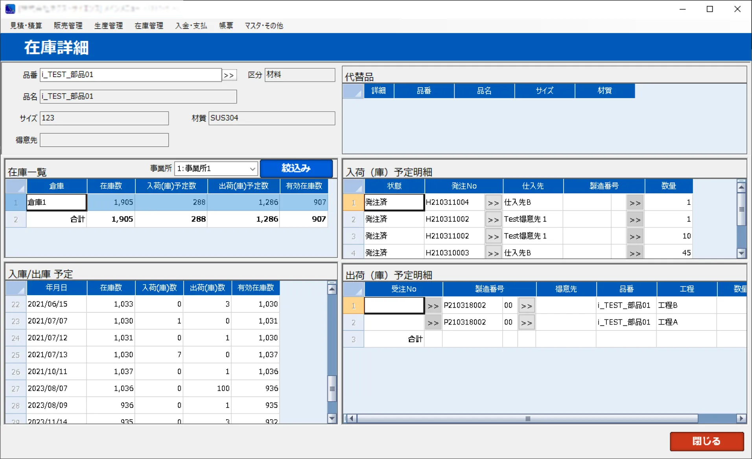Click left arrow of 出荷予定明細 horizontal scrollbar
This screenshot has width=752, height=459.
(351, 419)
